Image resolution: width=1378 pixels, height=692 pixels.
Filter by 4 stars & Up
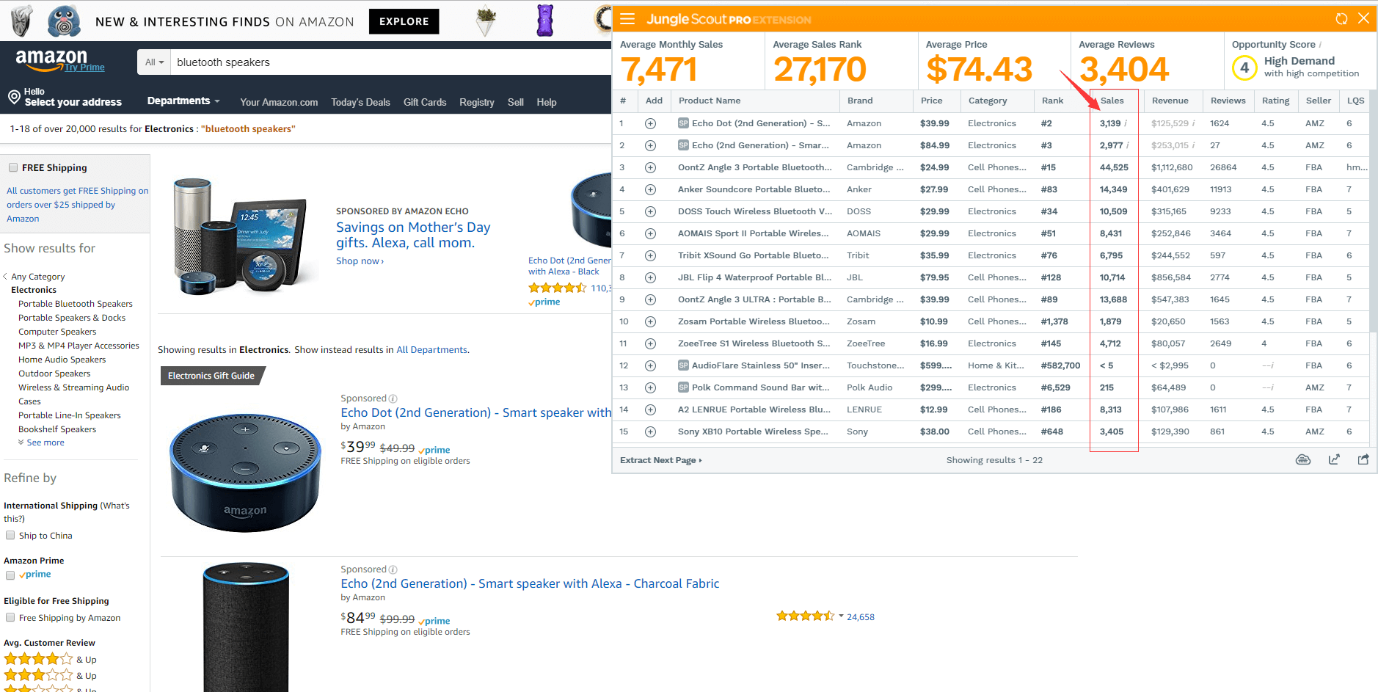click(50, 659)
